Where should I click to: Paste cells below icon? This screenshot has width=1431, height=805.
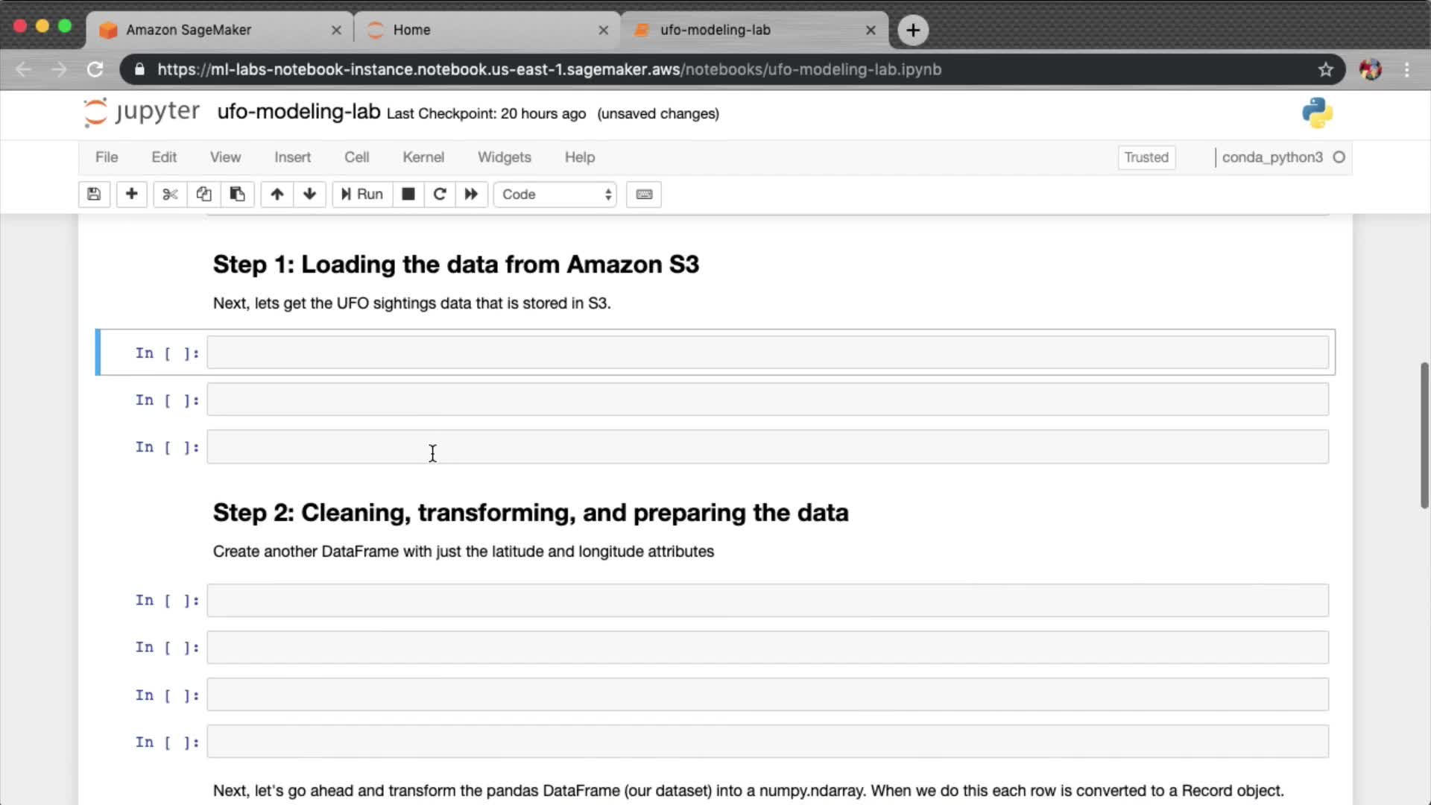[x=237, y=195]
